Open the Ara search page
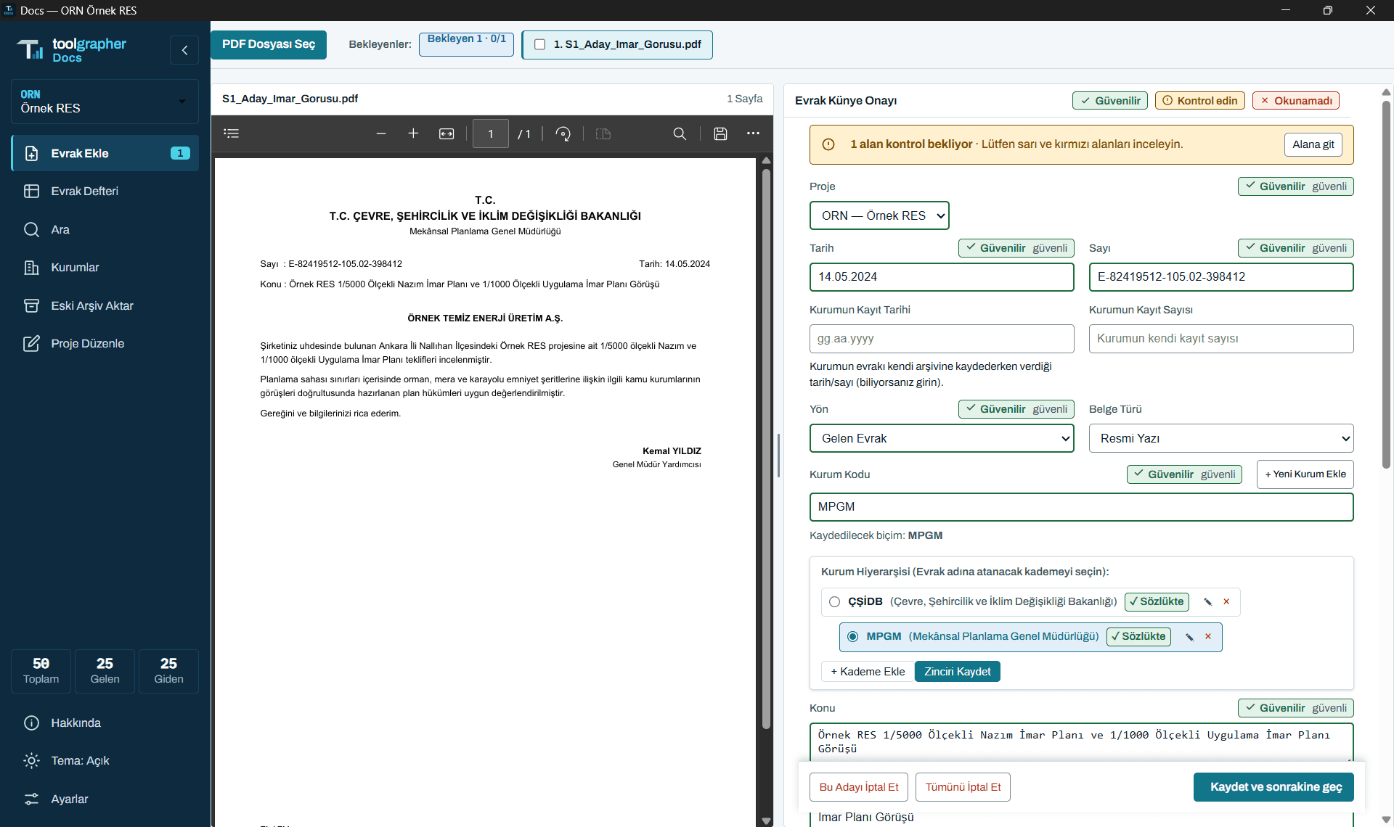Screen dimensions: 1394x827 105,229
